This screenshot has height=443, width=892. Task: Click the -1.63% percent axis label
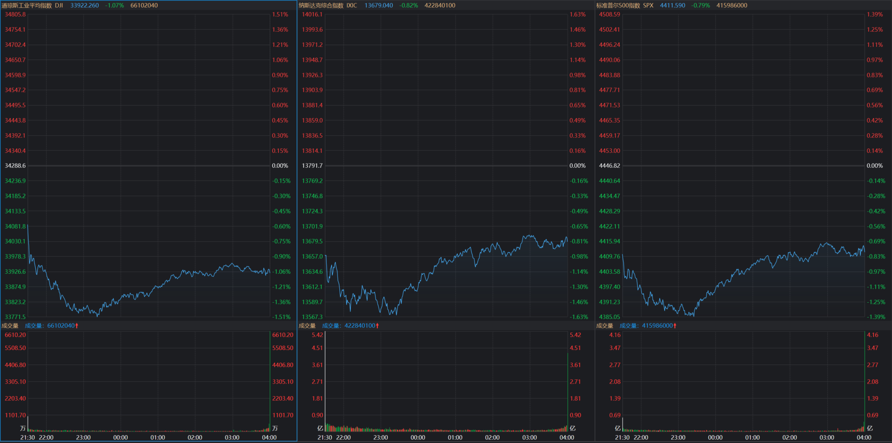tap(579, 317)
